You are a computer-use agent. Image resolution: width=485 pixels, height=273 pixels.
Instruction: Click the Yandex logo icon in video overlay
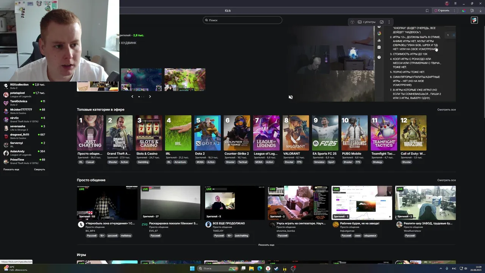click(x=352, y=22)
